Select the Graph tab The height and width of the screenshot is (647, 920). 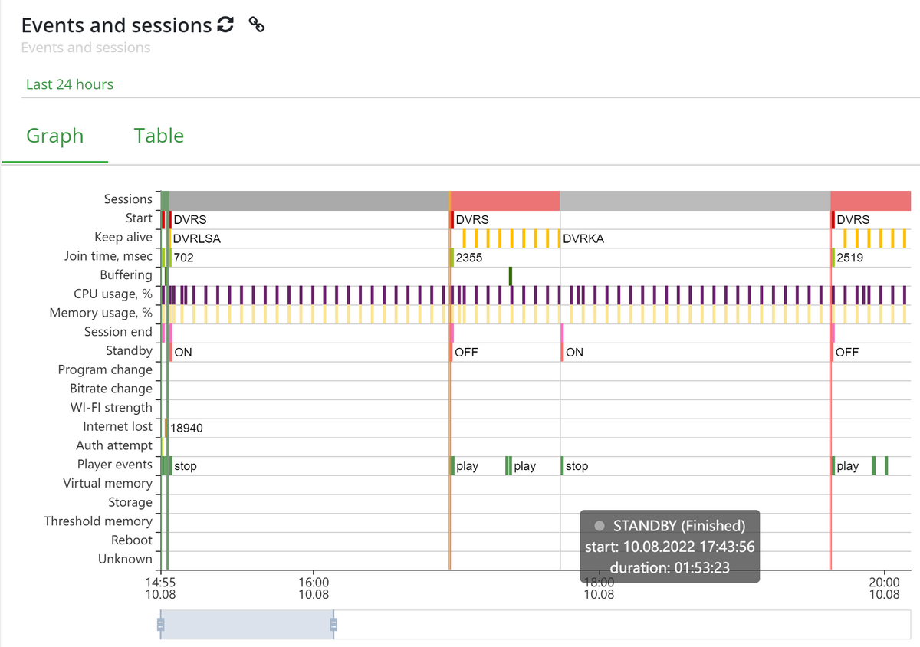tap(54, 136)
